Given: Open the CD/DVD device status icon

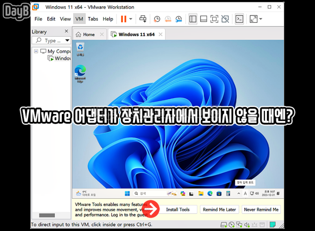Looking at the screenshot, I should pyautogui.click(x=232, y=224).
